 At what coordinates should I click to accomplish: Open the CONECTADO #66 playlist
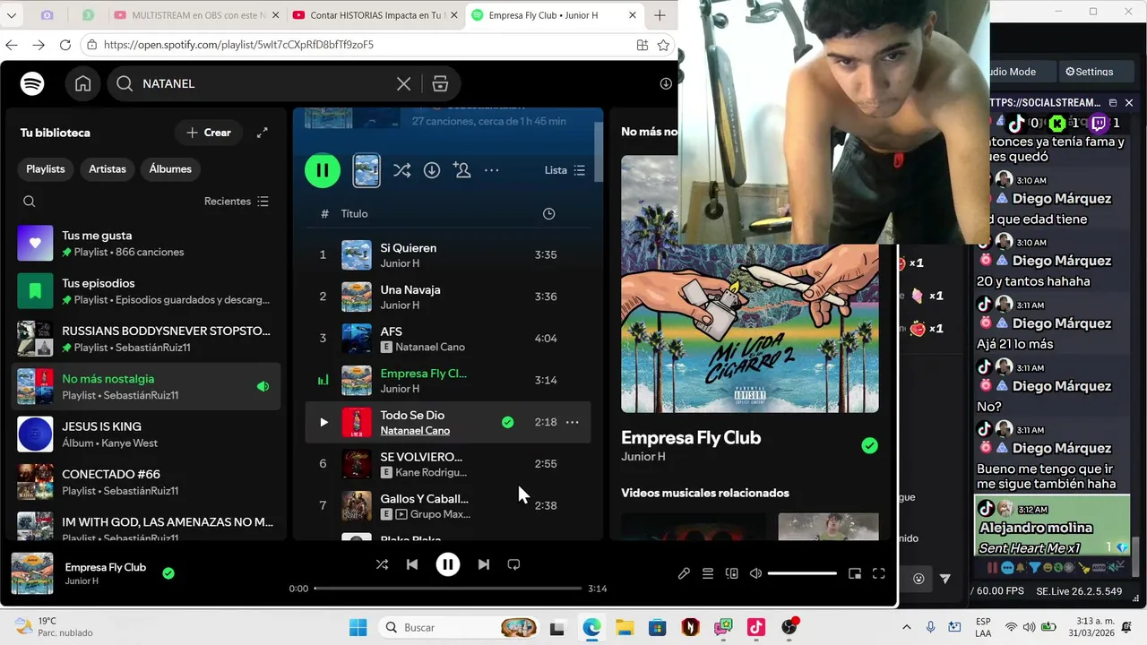(x=148, y=482)
